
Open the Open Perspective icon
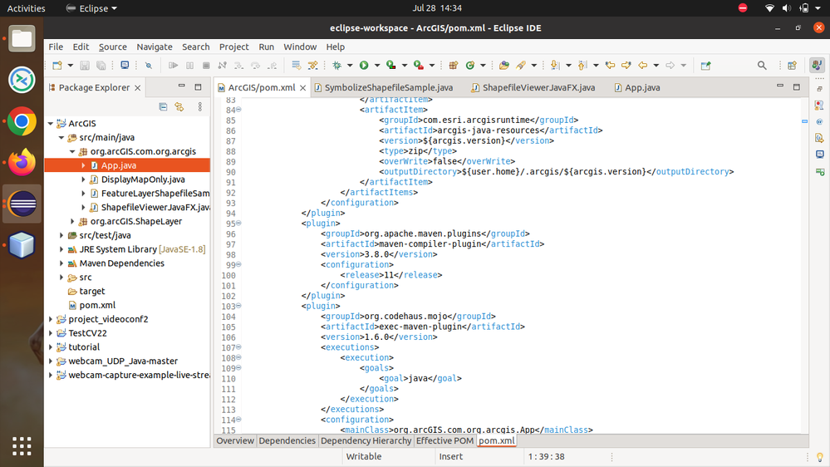coord(792,66)
